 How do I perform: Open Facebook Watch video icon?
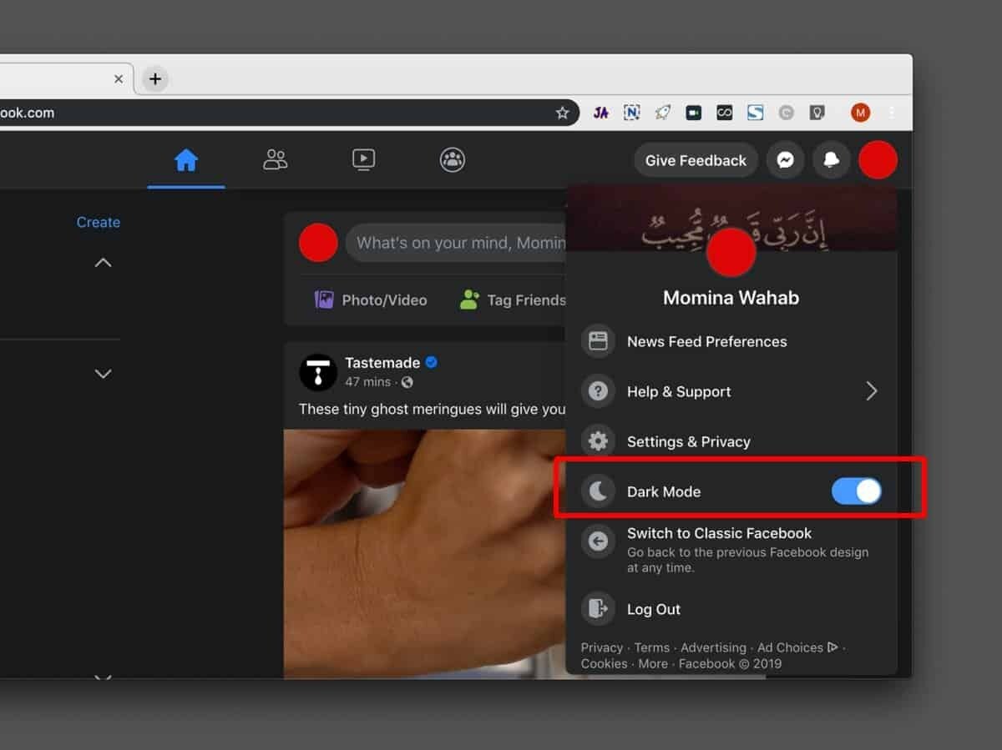coord(363,160)
